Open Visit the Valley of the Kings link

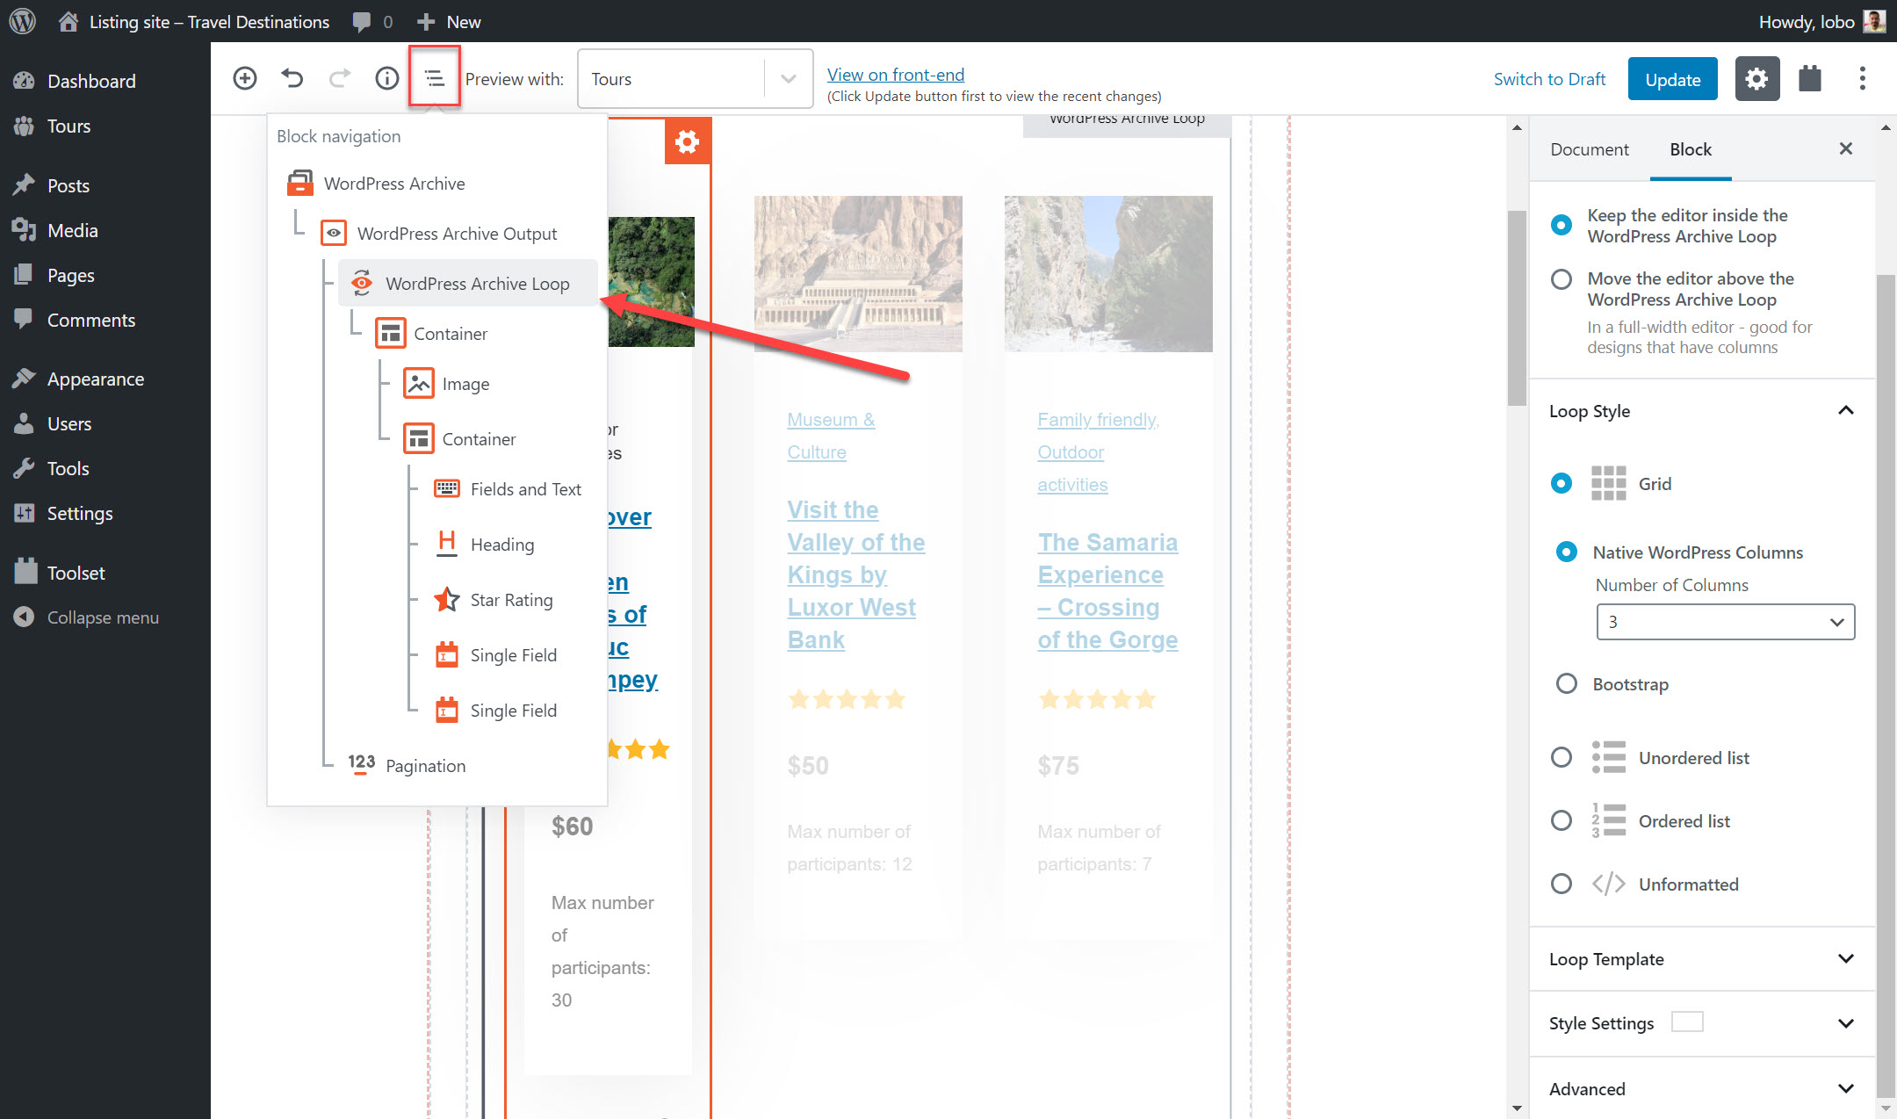click(x=855, y=574)
